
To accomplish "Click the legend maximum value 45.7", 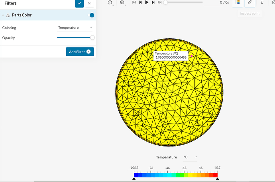I will [217, 168].
